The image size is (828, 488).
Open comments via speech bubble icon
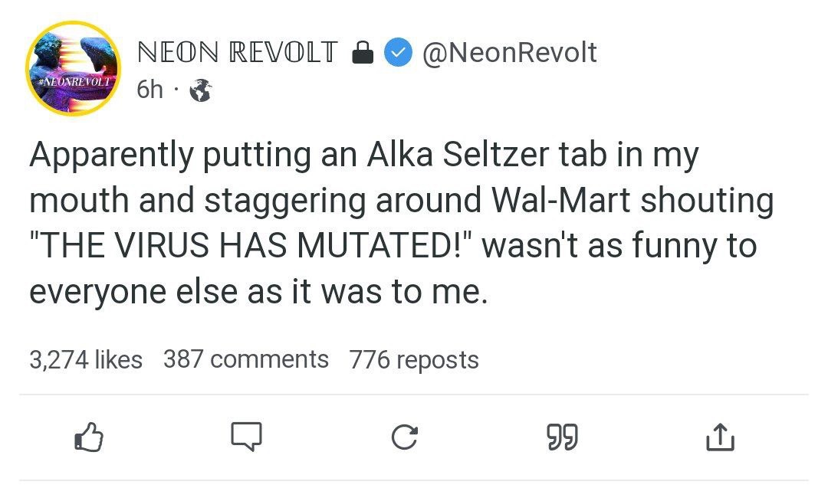pos(247,437)
